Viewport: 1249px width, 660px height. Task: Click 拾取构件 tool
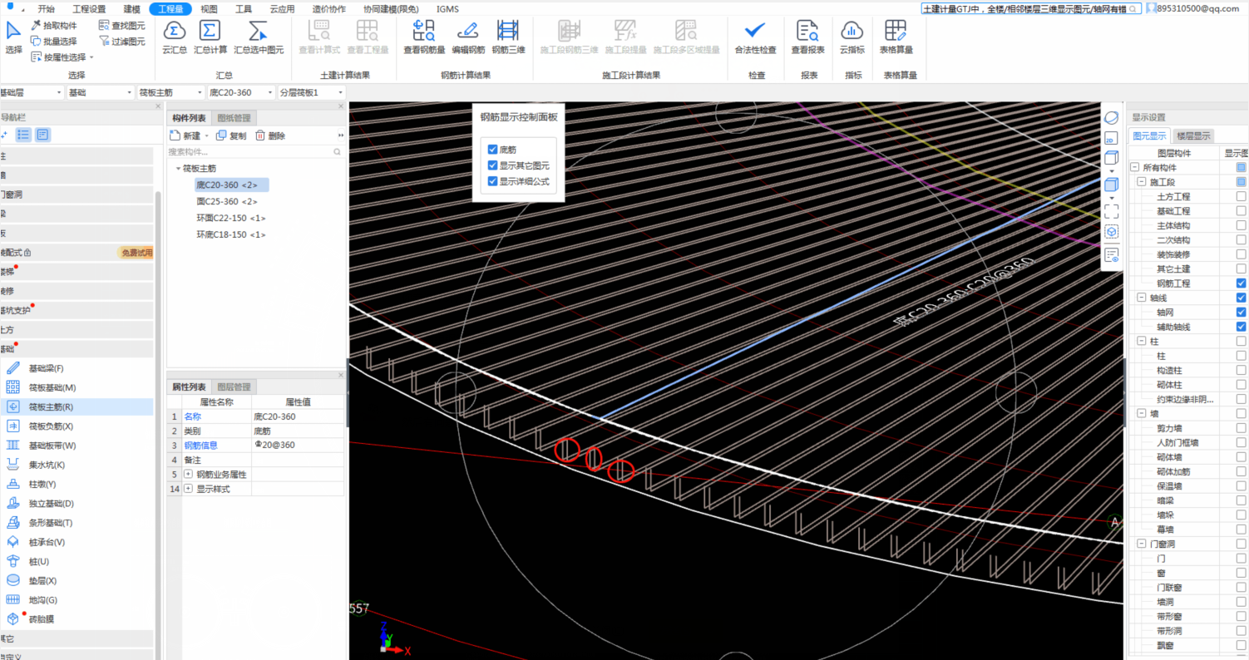click(x=53, y=26)
